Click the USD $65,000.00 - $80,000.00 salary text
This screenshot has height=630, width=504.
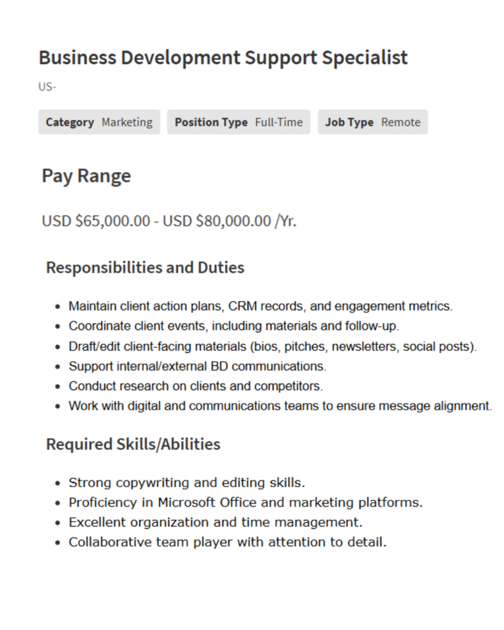click(x=169, y=220)
